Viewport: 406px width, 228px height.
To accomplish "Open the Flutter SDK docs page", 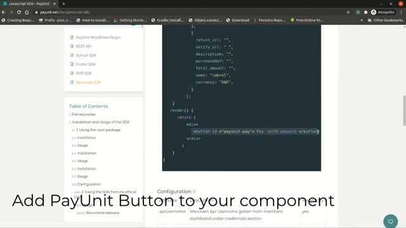I will (86, 65).
